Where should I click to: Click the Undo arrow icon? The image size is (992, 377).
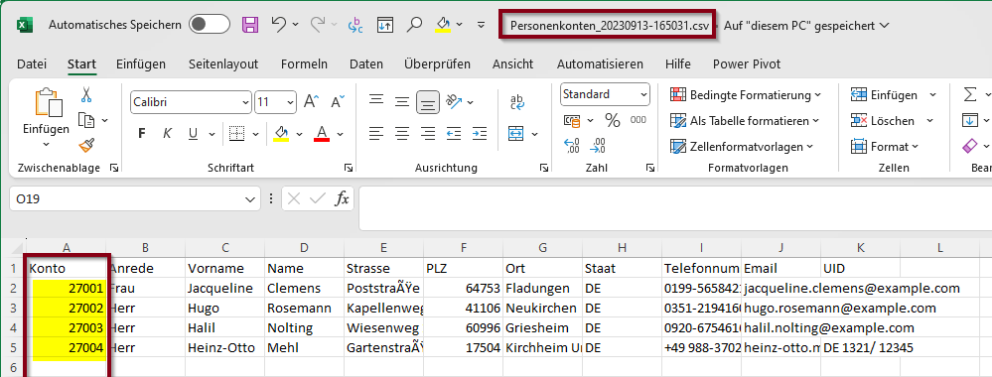tap(278, 24)
